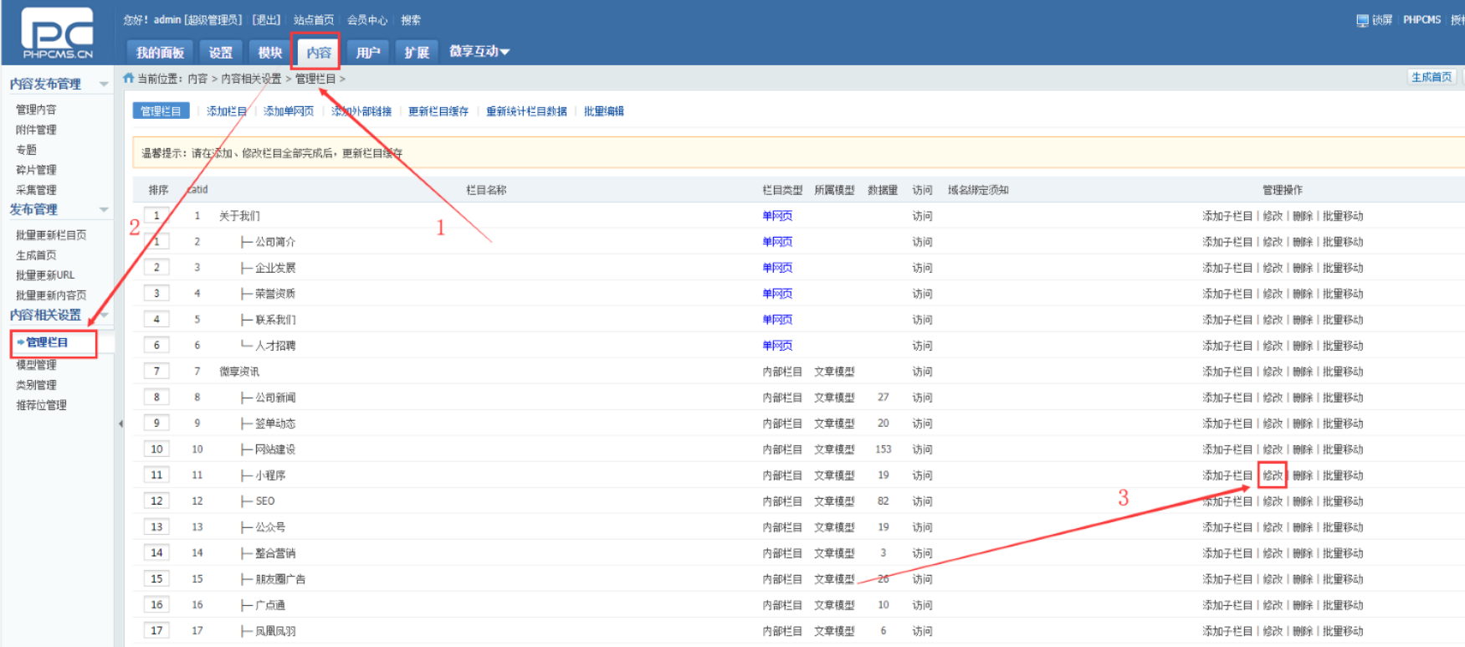Open the 内容 top tab
This screenshot has width=1465, height=647.
318,52
